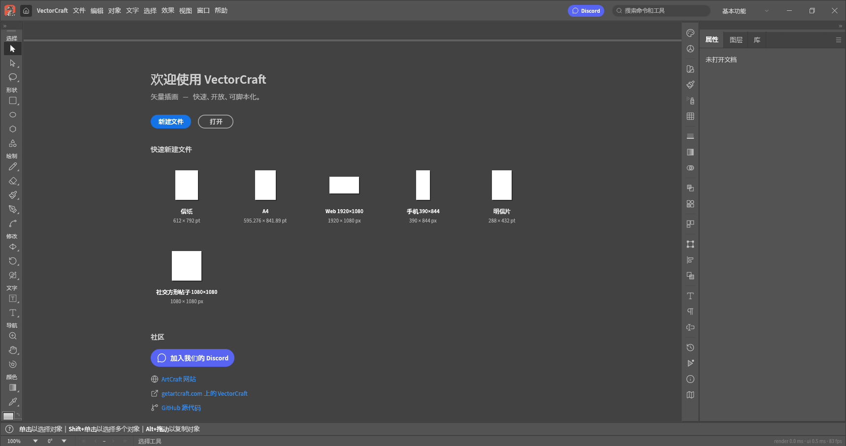Activate the Eraser tool
The height and width of the screenshot is (446, 846).
pyautogui.click(x=13, y=181)
